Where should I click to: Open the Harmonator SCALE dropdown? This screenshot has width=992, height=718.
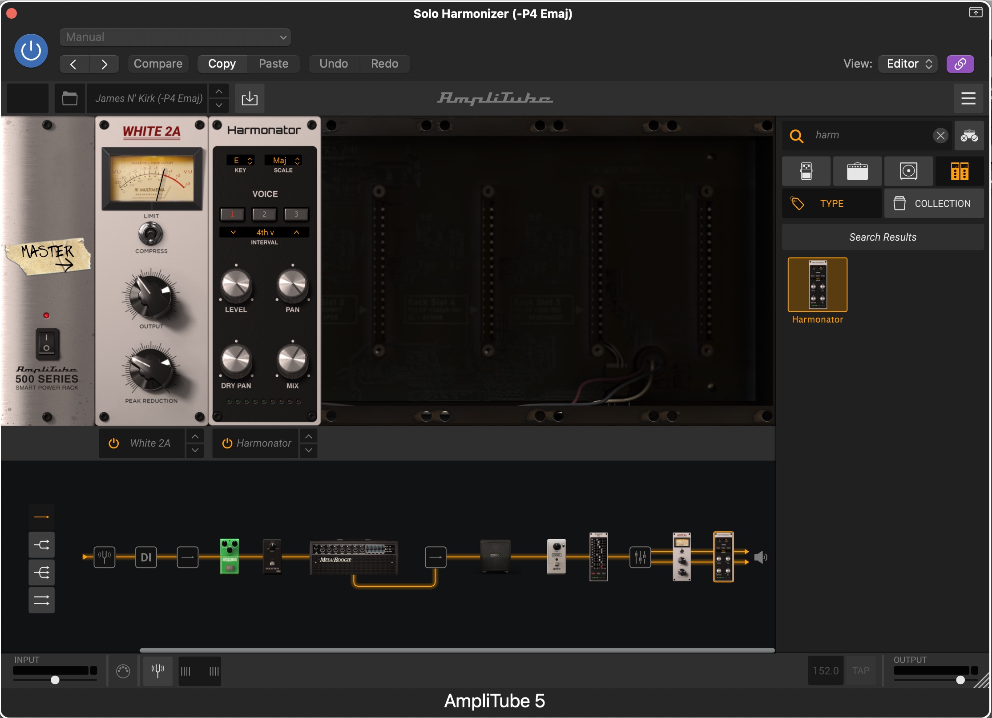point(283,161)
